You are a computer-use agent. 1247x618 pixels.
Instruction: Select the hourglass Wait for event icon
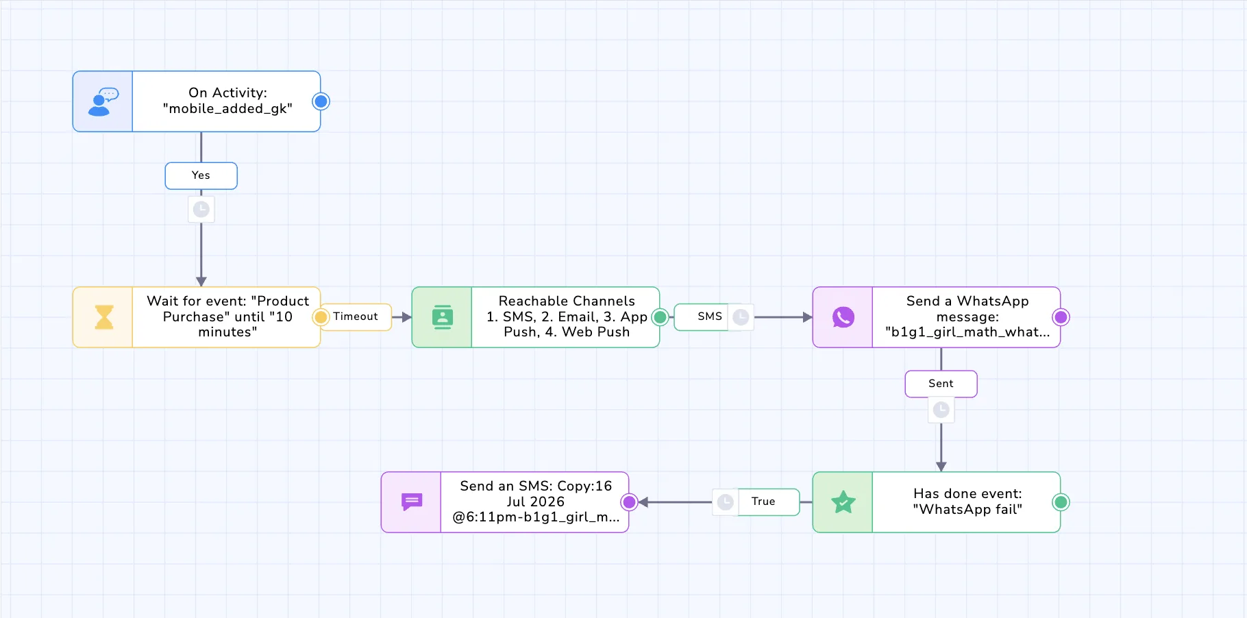coord(103,317)
